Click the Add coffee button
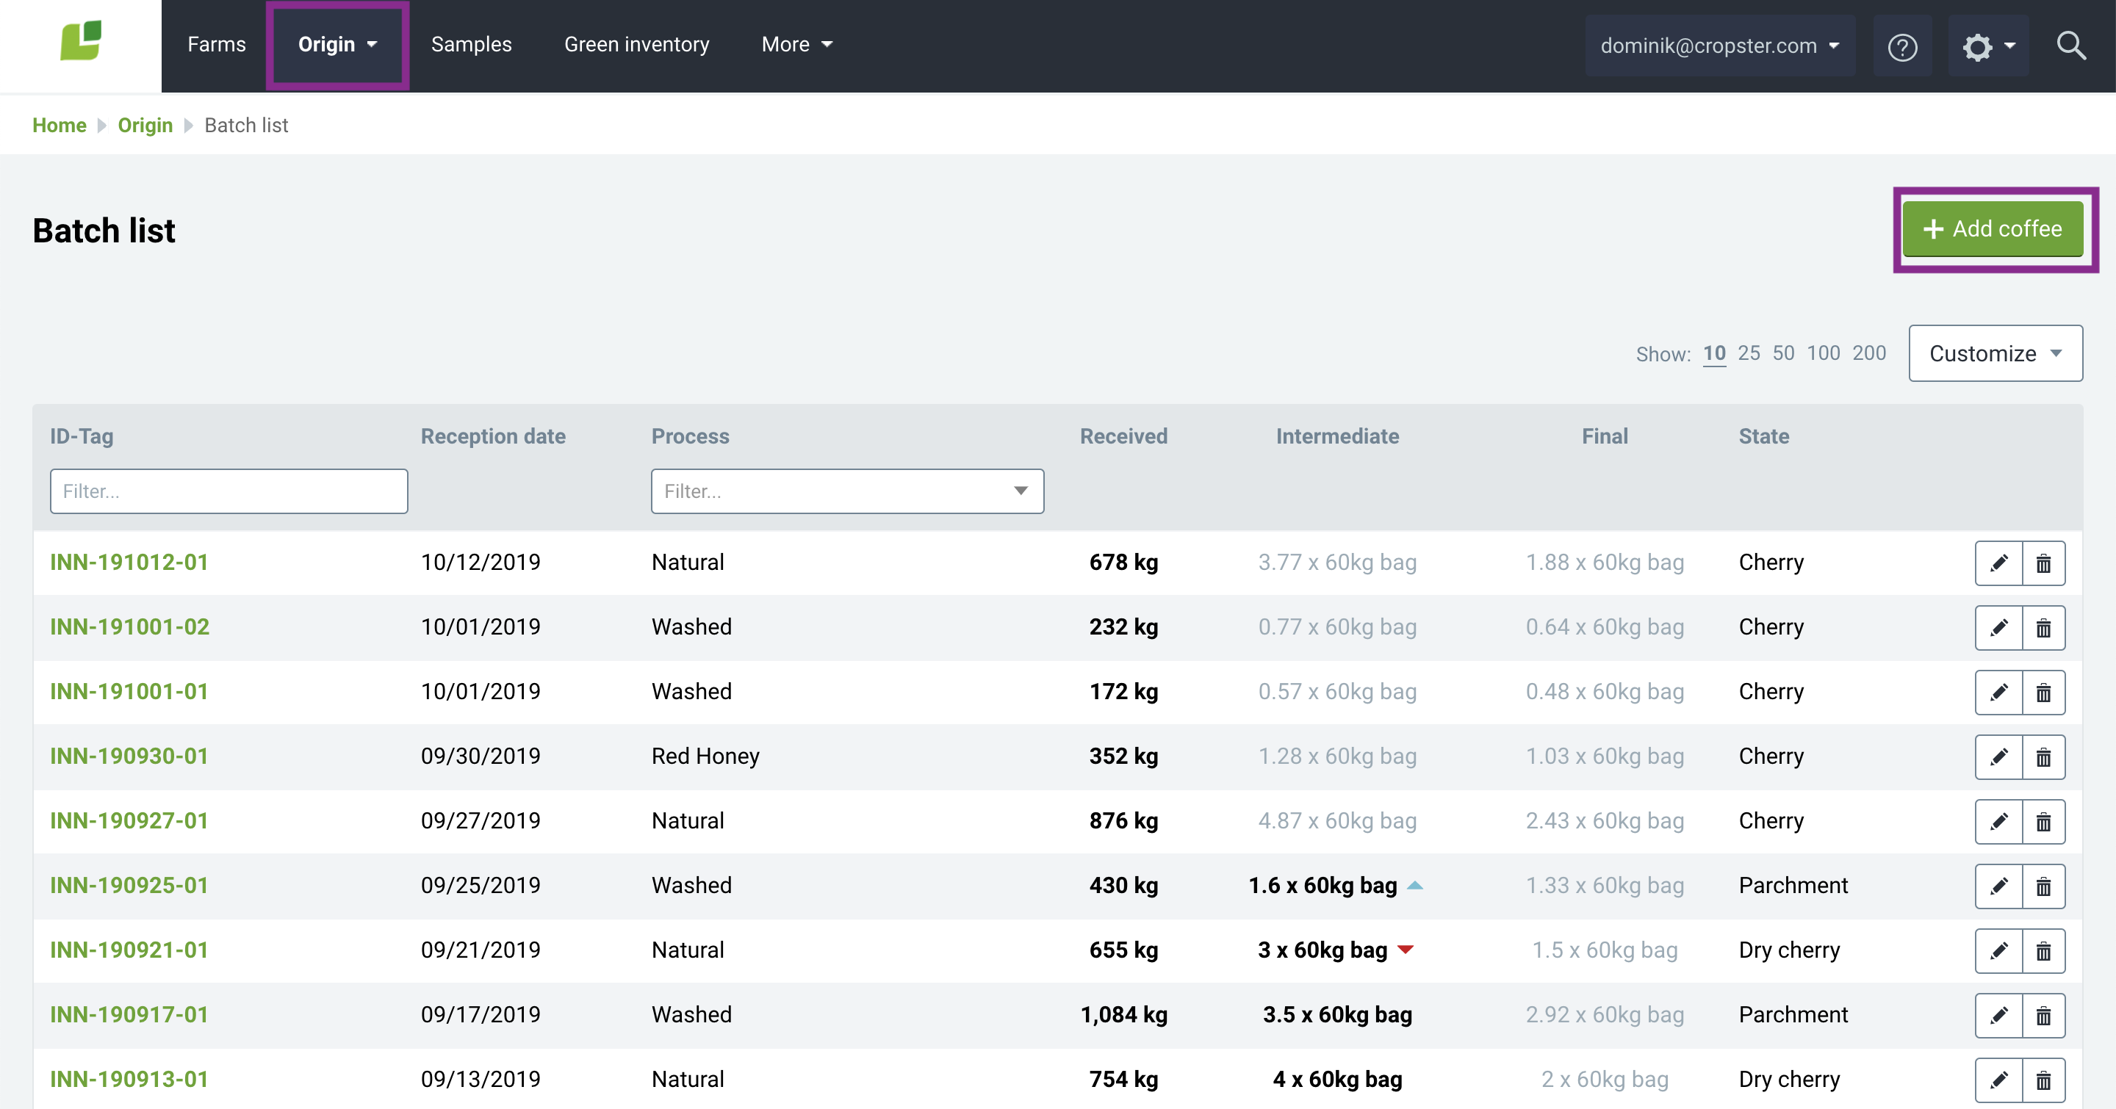Screen dimensions: 2116x1109 tap(1993, 229)
